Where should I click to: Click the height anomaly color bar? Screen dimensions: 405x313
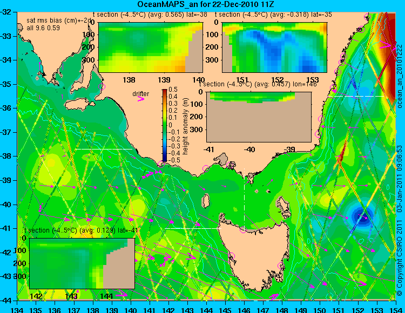pyautogui.click(x=165, y=125)
